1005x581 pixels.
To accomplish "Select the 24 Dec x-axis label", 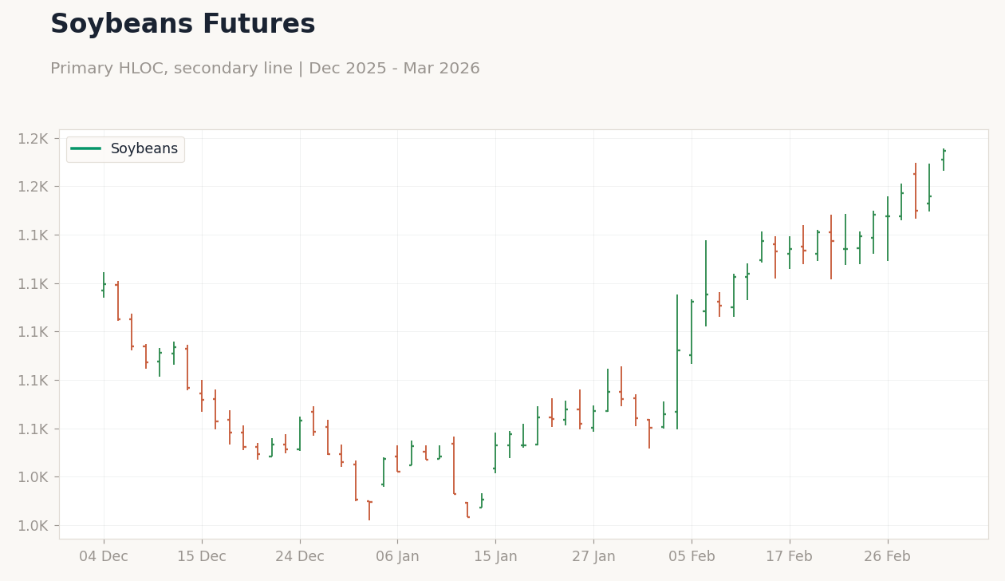I will 300,557.
